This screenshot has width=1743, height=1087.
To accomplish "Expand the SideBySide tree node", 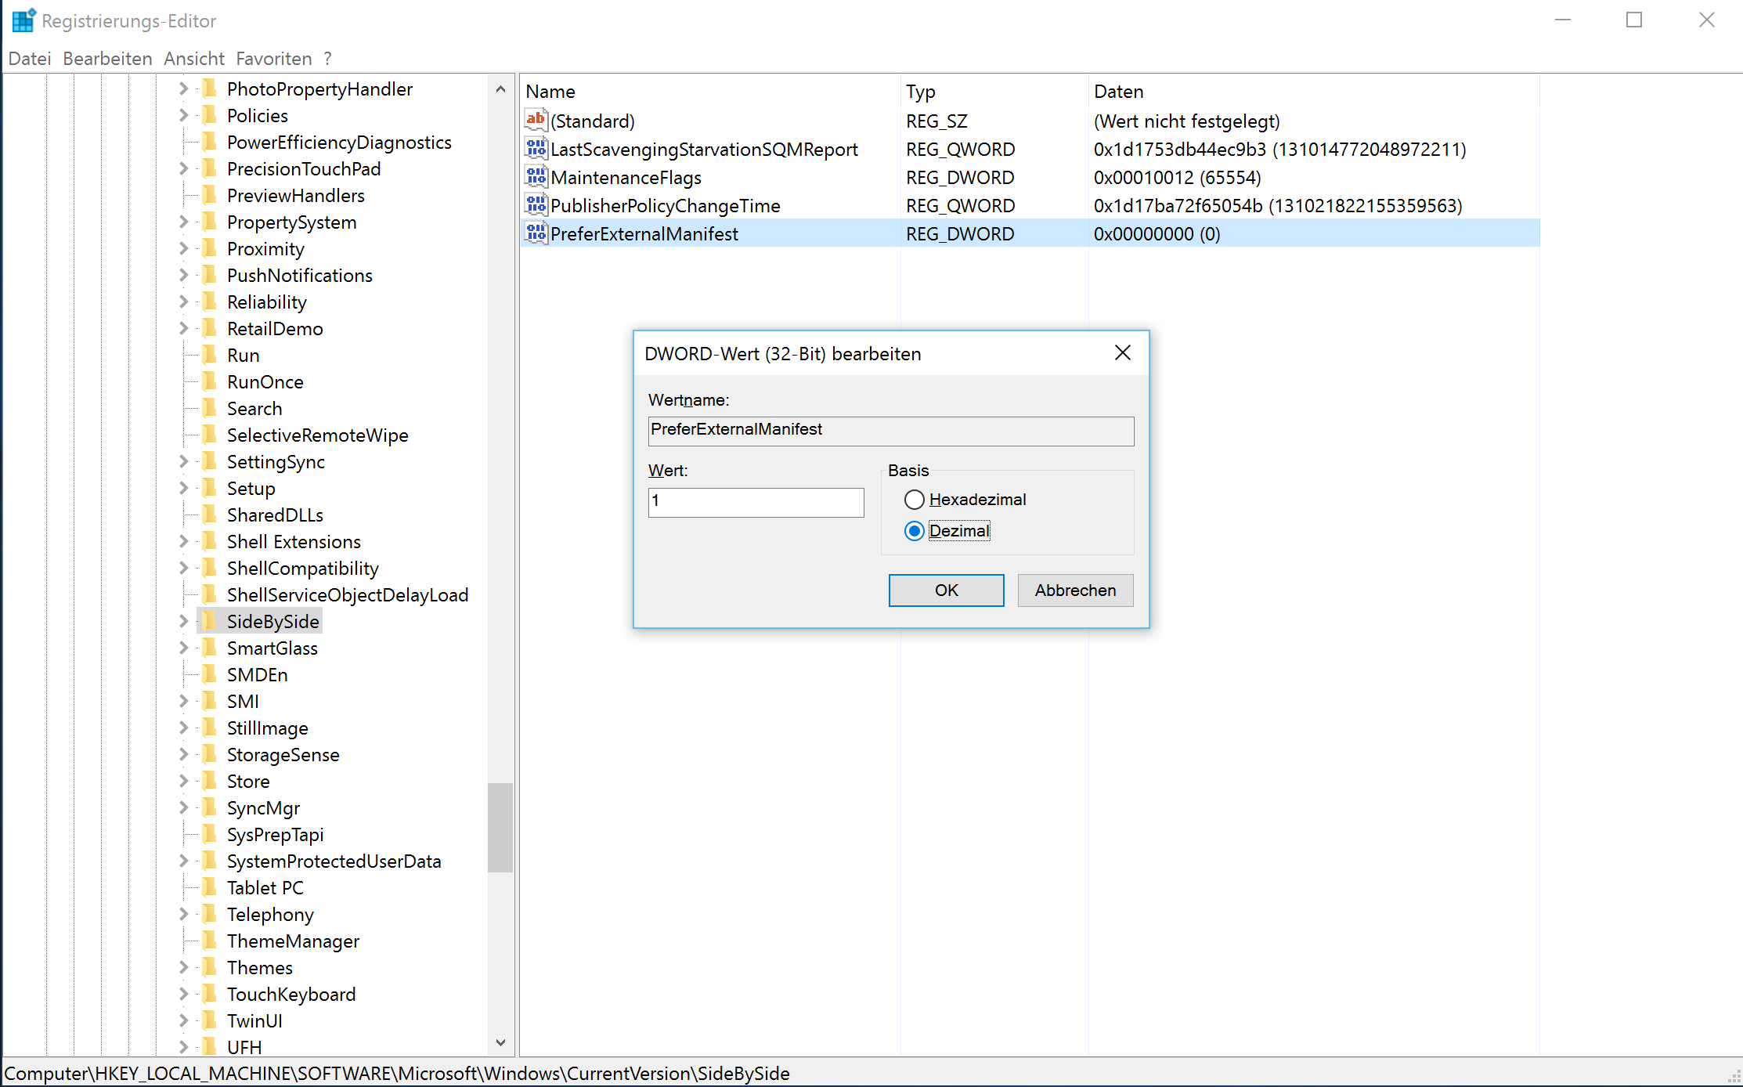I will point(183,621).
